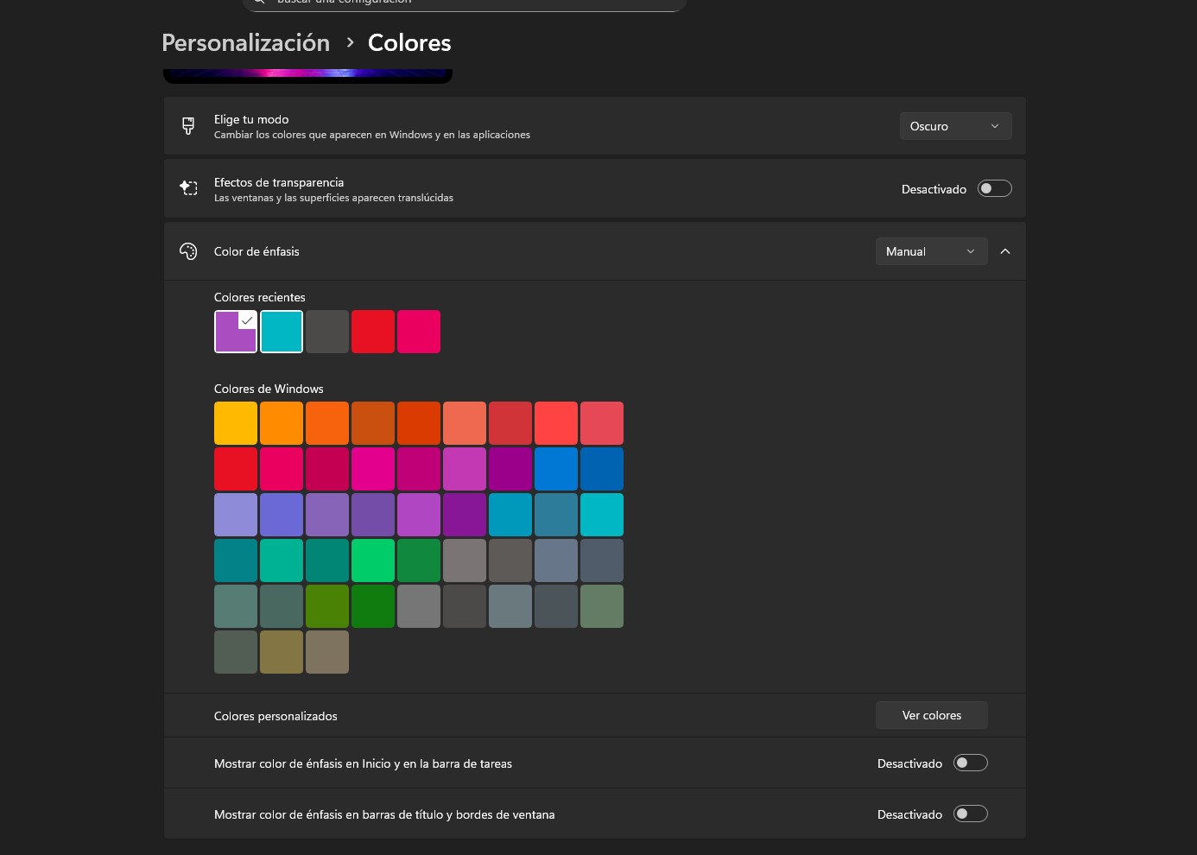1197x855 pixels.
Task: Pick the recent red color swatch
Action: pos(373,332)
